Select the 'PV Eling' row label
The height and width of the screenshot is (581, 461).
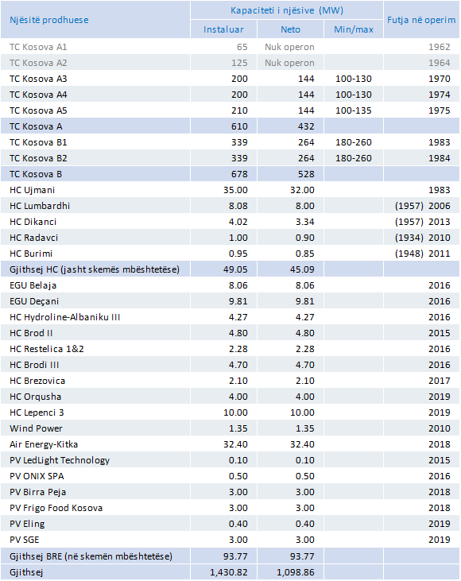27,525
